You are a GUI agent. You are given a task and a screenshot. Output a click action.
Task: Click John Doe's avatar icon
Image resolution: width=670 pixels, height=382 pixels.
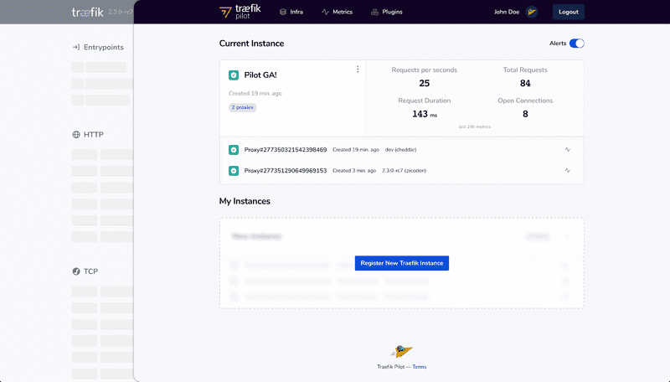532,12
